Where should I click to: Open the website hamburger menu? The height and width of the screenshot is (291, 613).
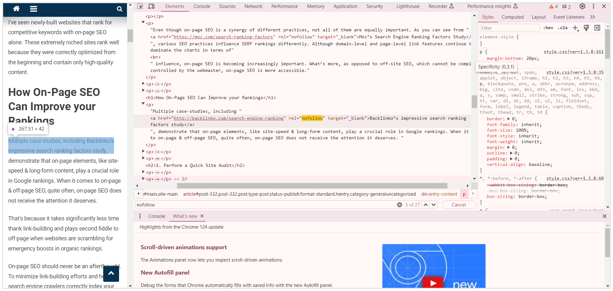(34, 9)
